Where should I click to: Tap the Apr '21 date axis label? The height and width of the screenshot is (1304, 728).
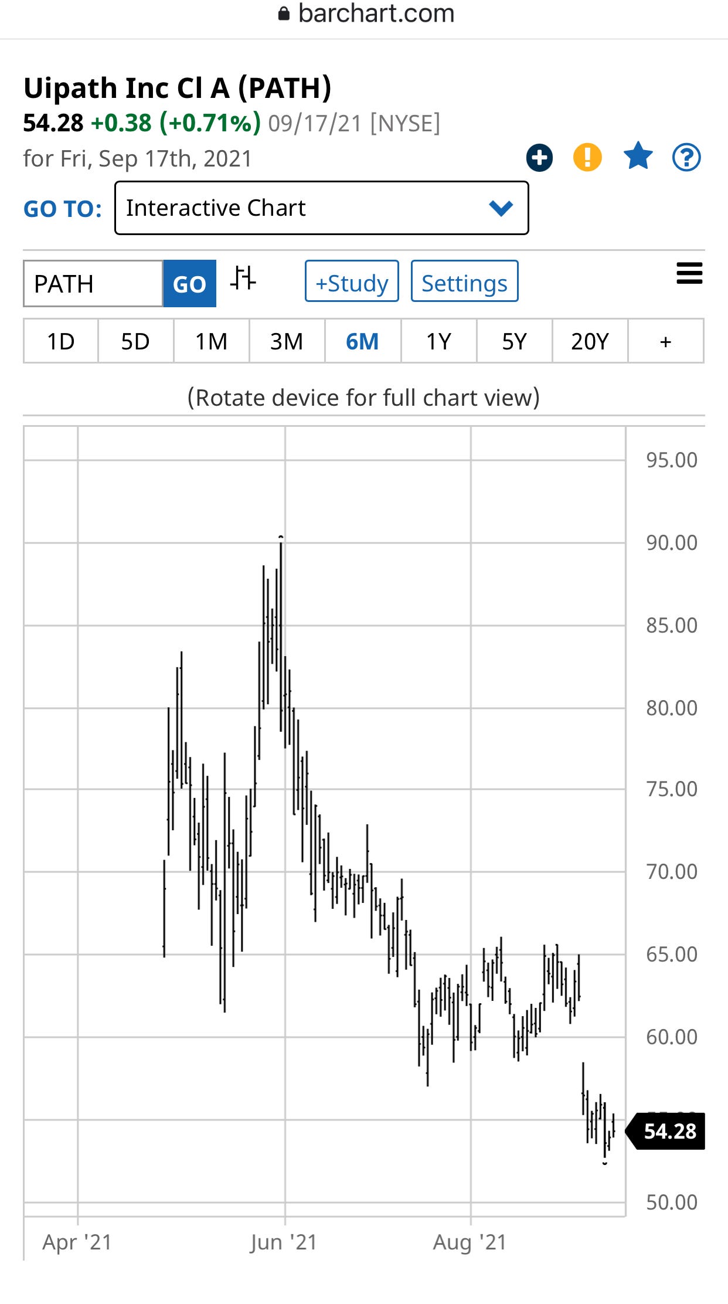pos(77,1242)
